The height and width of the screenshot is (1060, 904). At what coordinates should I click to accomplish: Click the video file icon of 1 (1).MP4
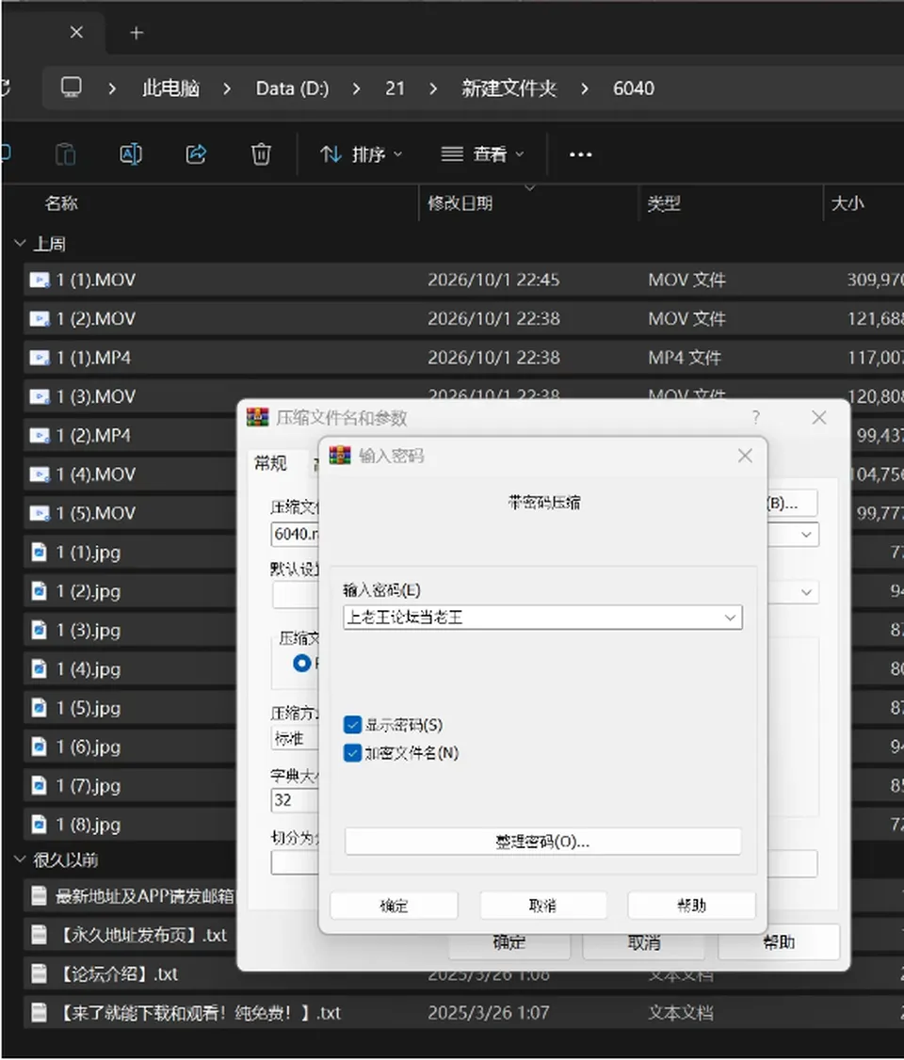coord(40,358)
